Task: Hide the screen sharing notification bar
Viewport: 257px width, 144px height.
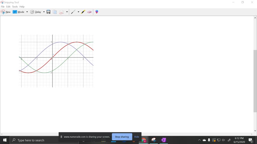Action: [x=137, y=137]
